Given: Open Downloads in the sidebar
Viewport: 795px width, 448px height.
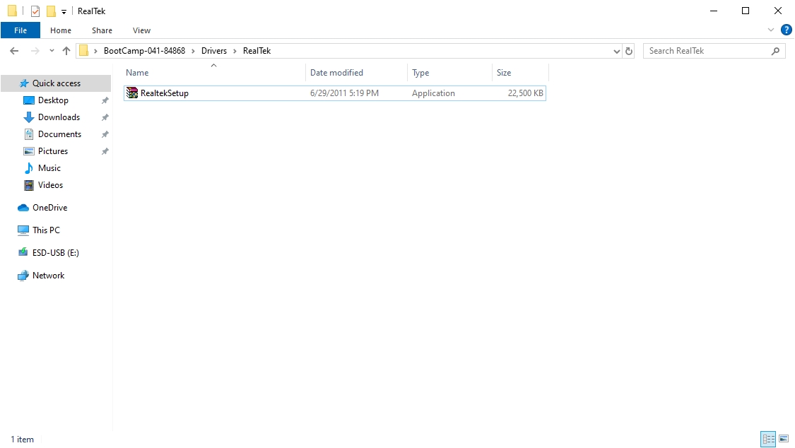Looking at the screenshot, I should click(x=59, y=117).
